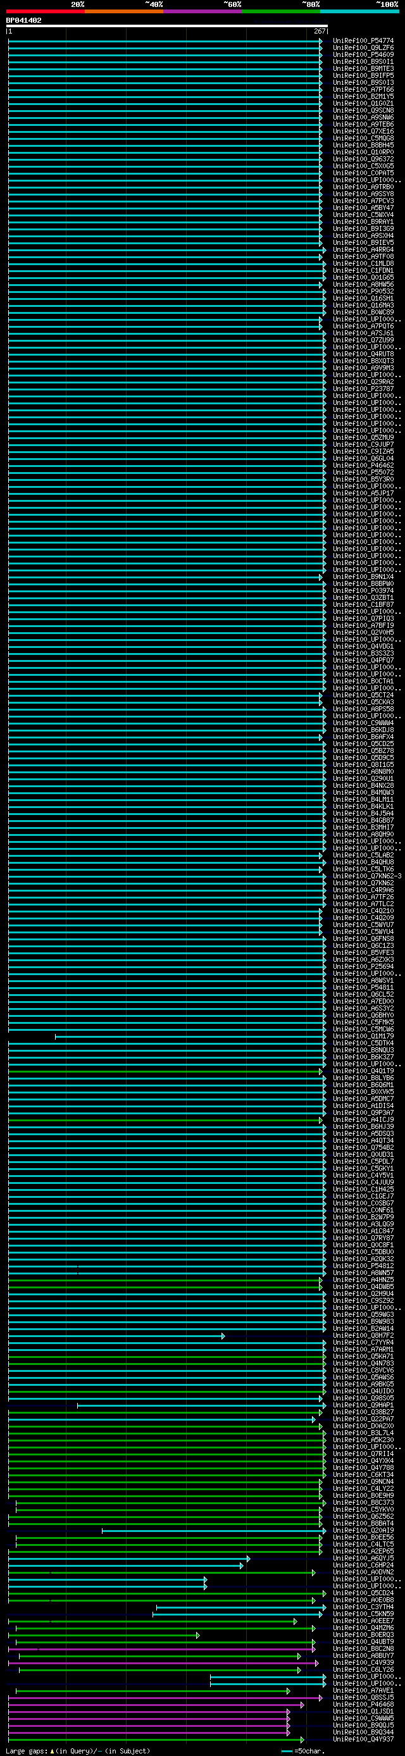Click hit label UniRef100_B8C2N8
Screen dimensions: 405x1756
[363, 1648]
